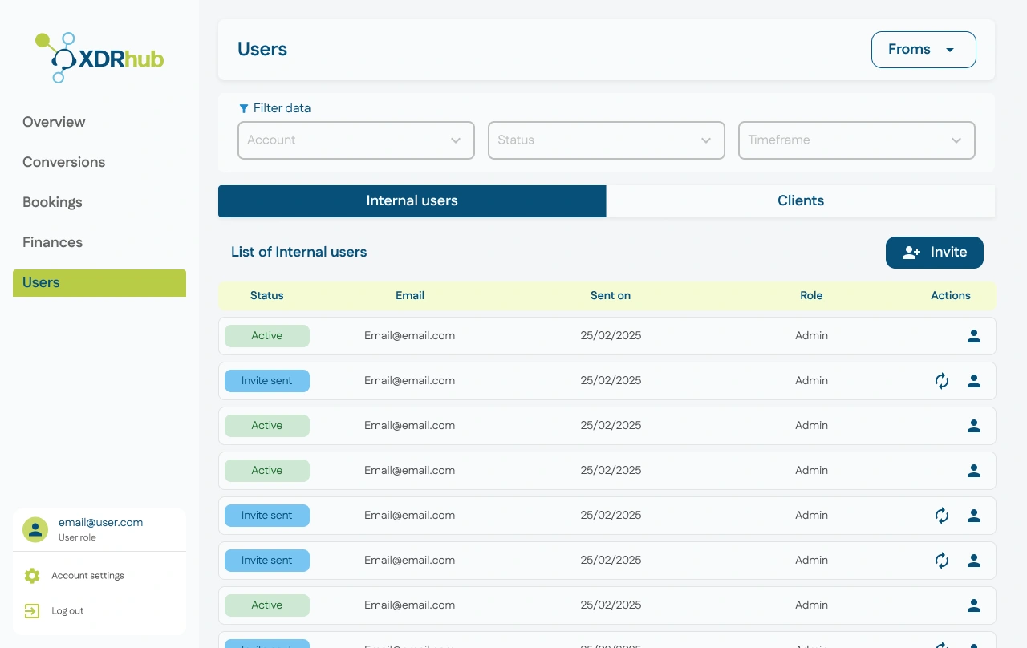
Task: Click the log out arrow icon
Action: 32,610
